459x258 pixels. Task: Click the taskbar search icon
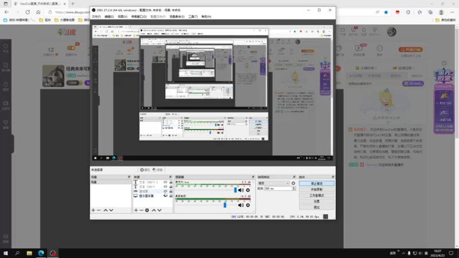coord(17,253)
